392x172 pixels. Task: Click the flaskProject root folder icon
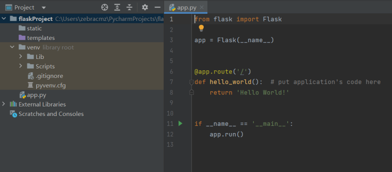click(x=13, y=19)
